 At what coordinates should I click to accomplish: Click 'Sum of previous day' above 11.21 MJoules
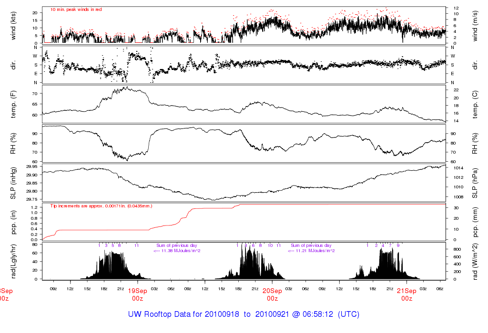[x=311, y=245]
